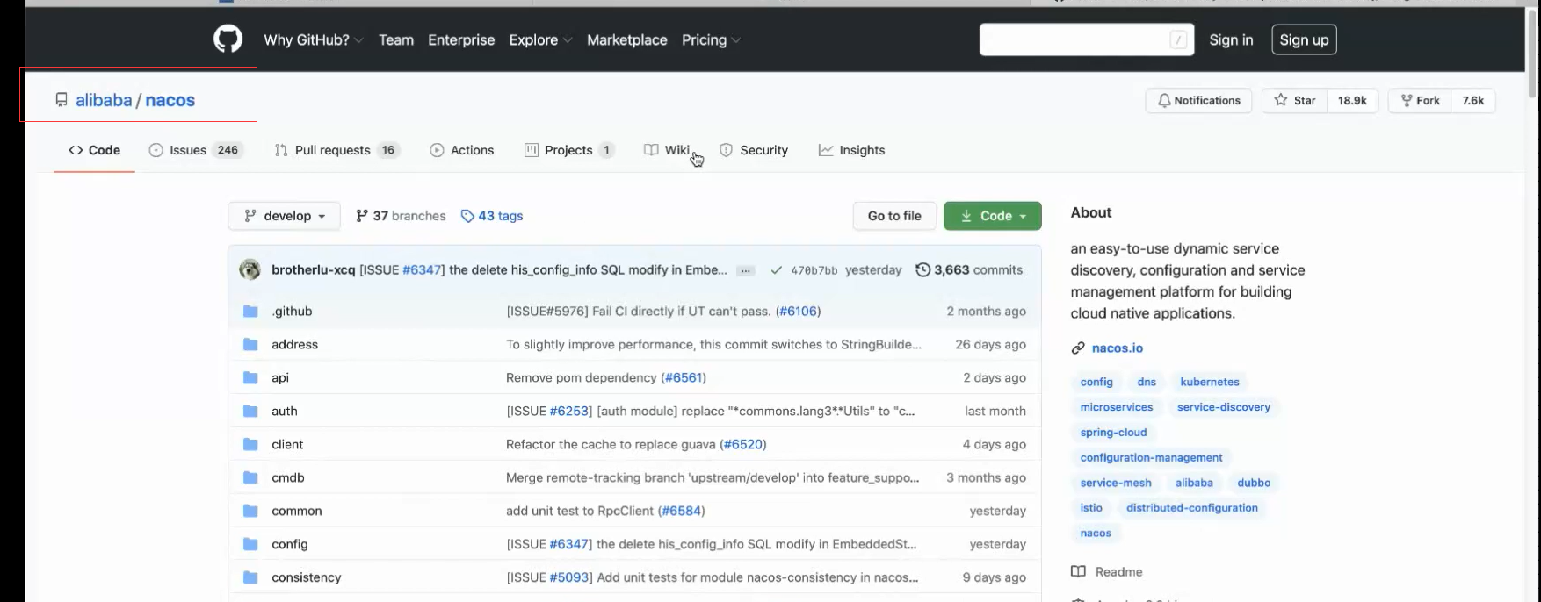This screenshot has height=602, width=1541.
Task: Click the istio topic tag
Action: pyautogui.click(x=1091, y=508)
